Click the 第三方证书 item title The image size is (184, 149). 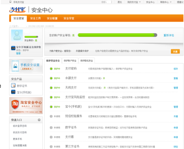click(x=72, y=146)
